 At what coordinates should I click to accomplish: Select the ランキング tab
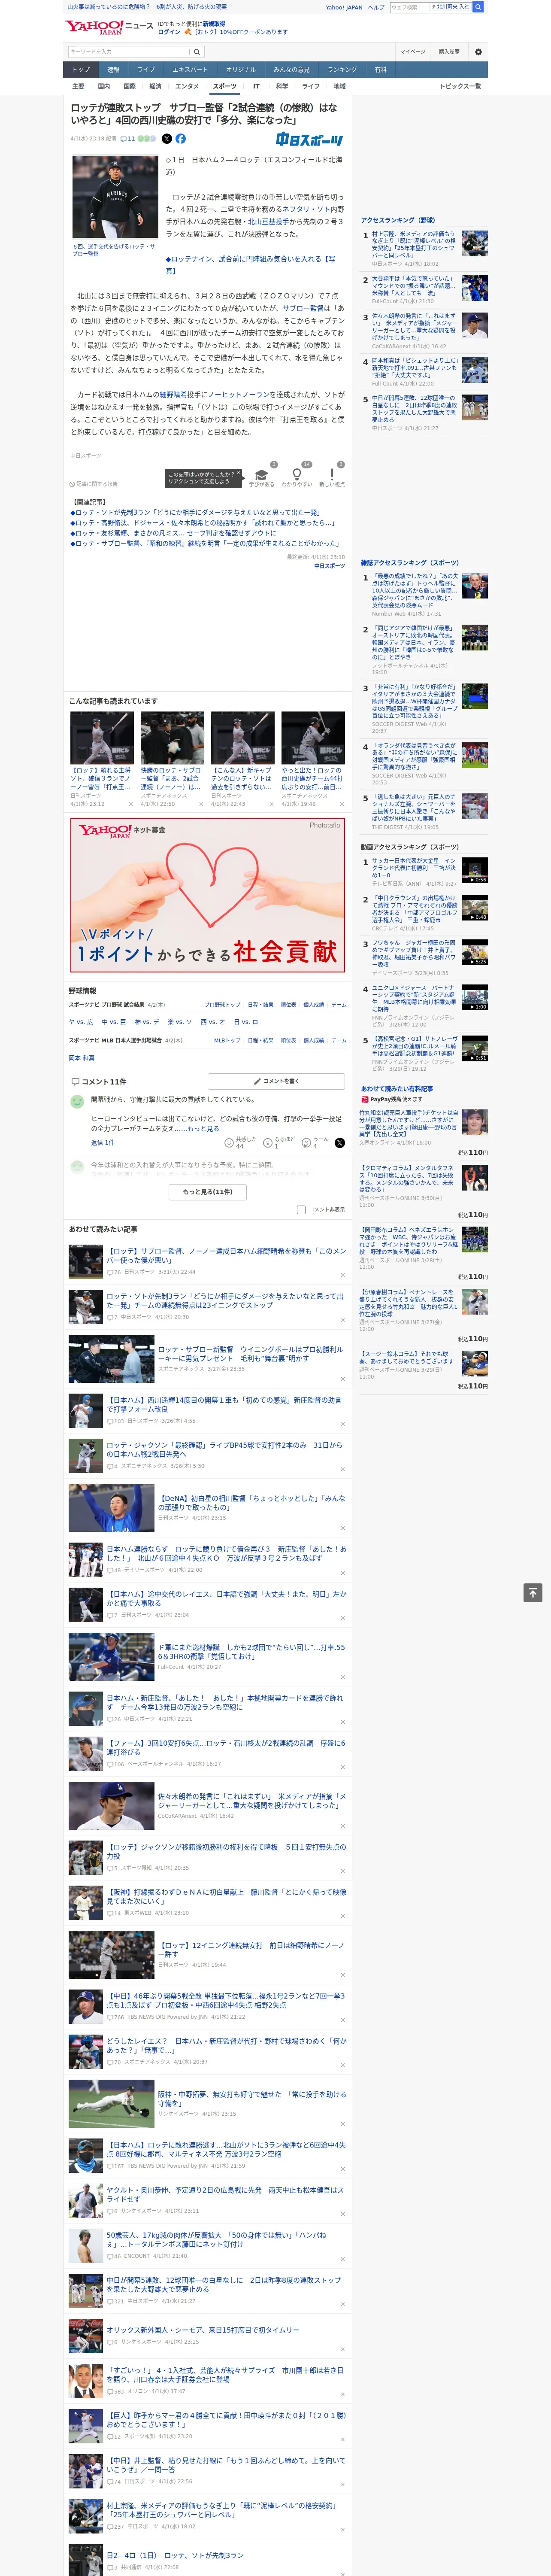(x=342, y=70)
